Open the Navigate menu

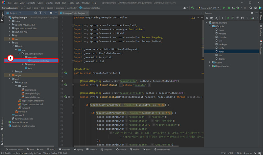pyautogui.click(x=31, y=3)
